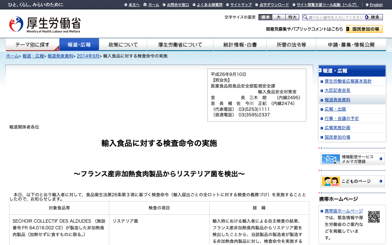Open 報道発表資料 sidebar link

[x=337, y=100]
